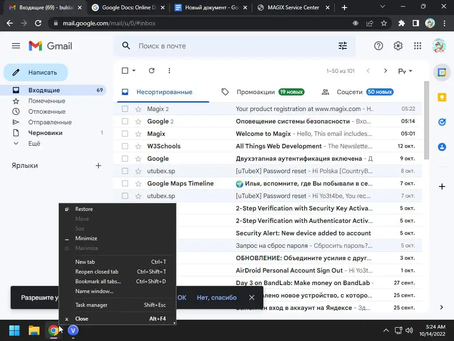
Task: Switch to Google Docs browser tab
Action: (x=128, y=8)
